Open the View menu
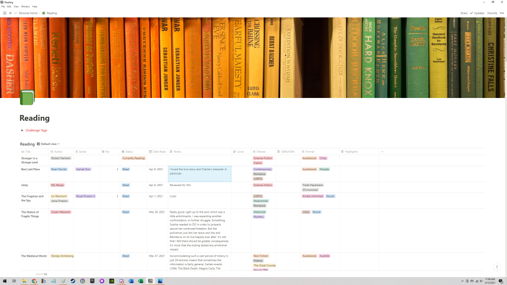The width and height of the screenshot is (507, 285). [x=16, y=6]
